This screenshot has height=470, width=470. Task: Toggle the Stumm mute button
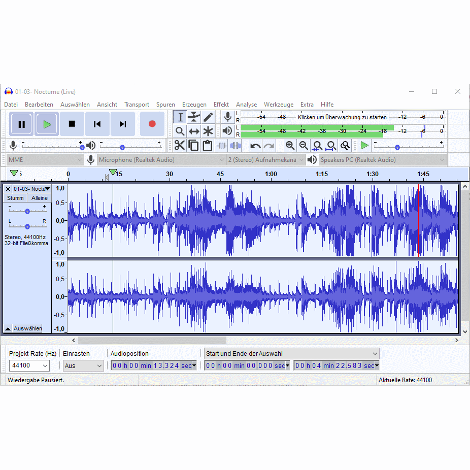click(15, 198)
